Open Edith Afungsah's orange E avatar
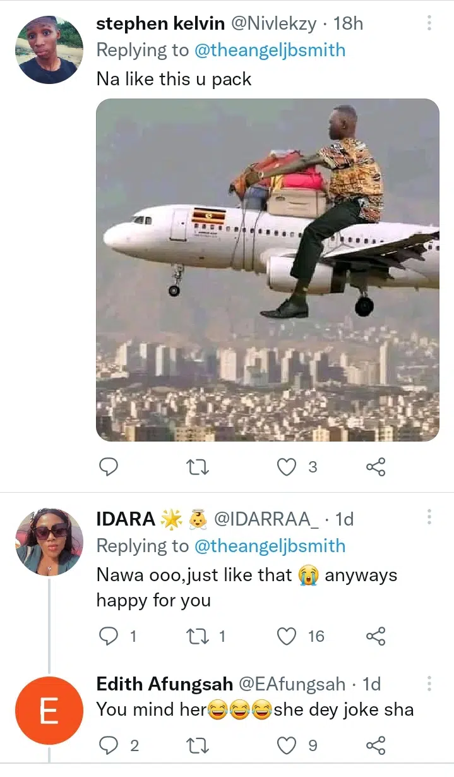This screenshot has width=454, height=777. 49,710
